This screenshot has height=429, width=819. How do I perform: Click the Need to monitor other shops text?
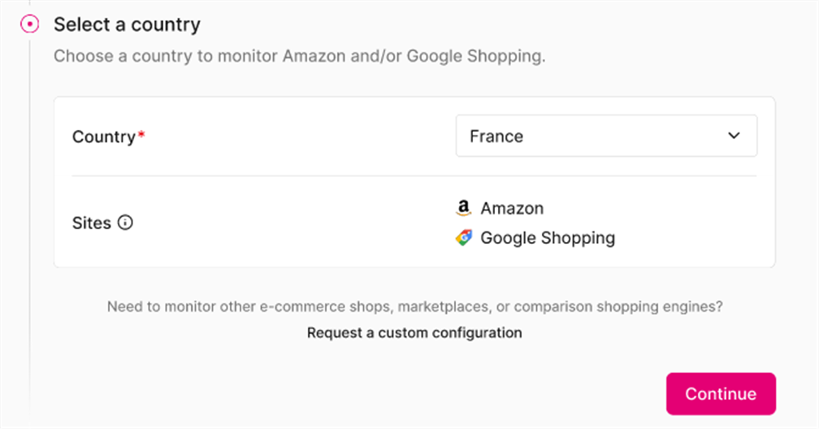pos(414,308)
